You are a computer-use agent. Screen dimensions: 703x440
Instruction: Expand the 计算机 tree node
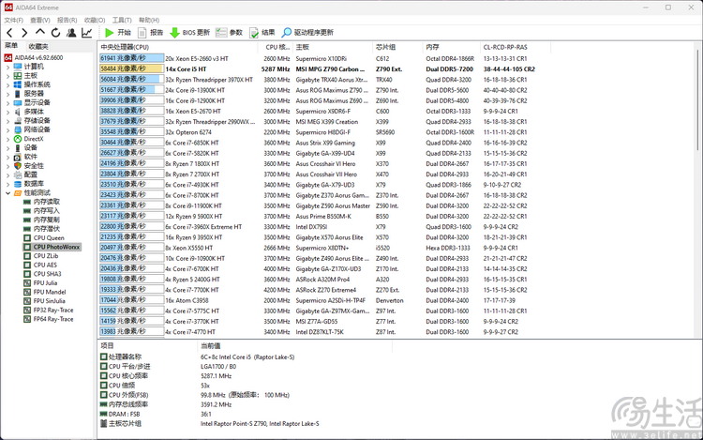(7, 67)
